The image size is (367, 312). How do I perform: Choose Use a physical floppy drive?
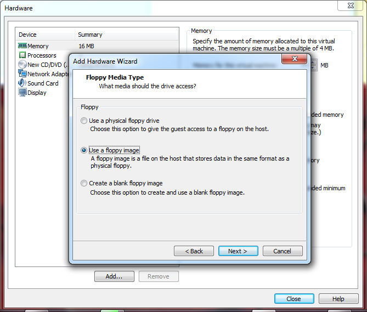click(x=84, y=121)
